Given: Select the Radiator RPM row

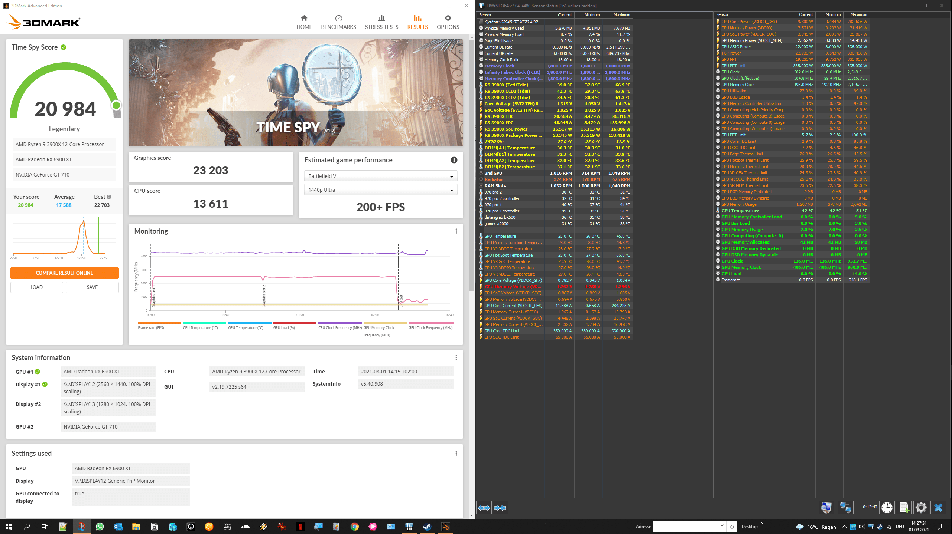Looking at the screenshot, I should [555, 179].
